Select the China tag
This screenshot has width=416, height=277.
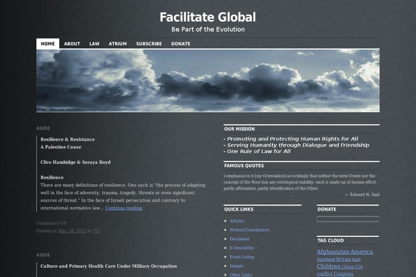pyautogui.click(x=347, y=267)
